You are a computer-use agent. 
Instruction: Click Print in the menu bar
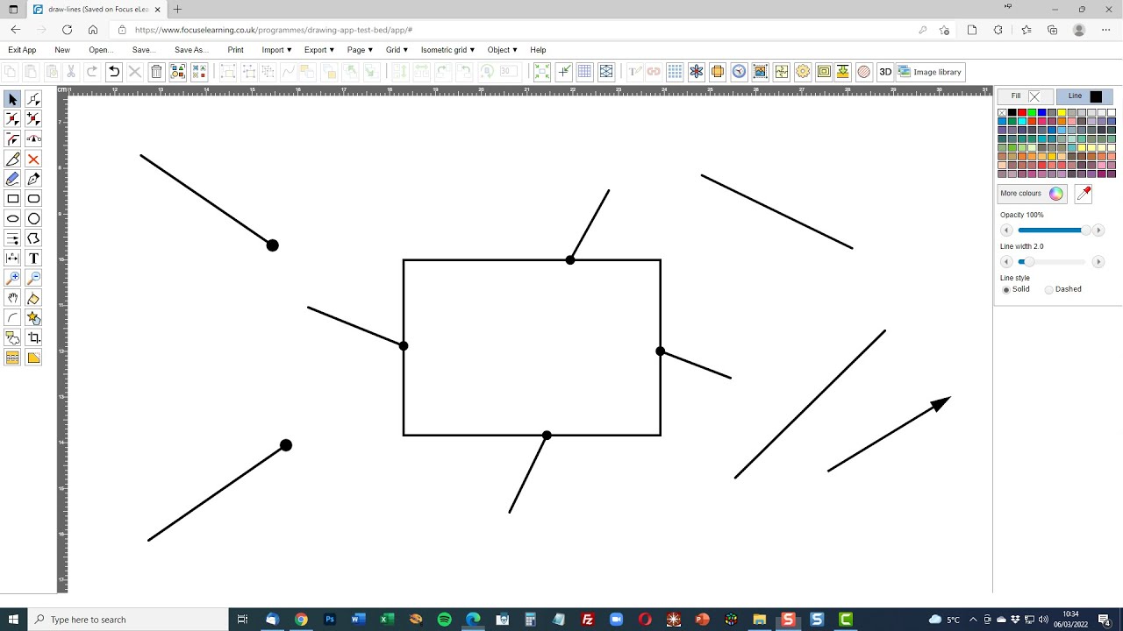235,50
